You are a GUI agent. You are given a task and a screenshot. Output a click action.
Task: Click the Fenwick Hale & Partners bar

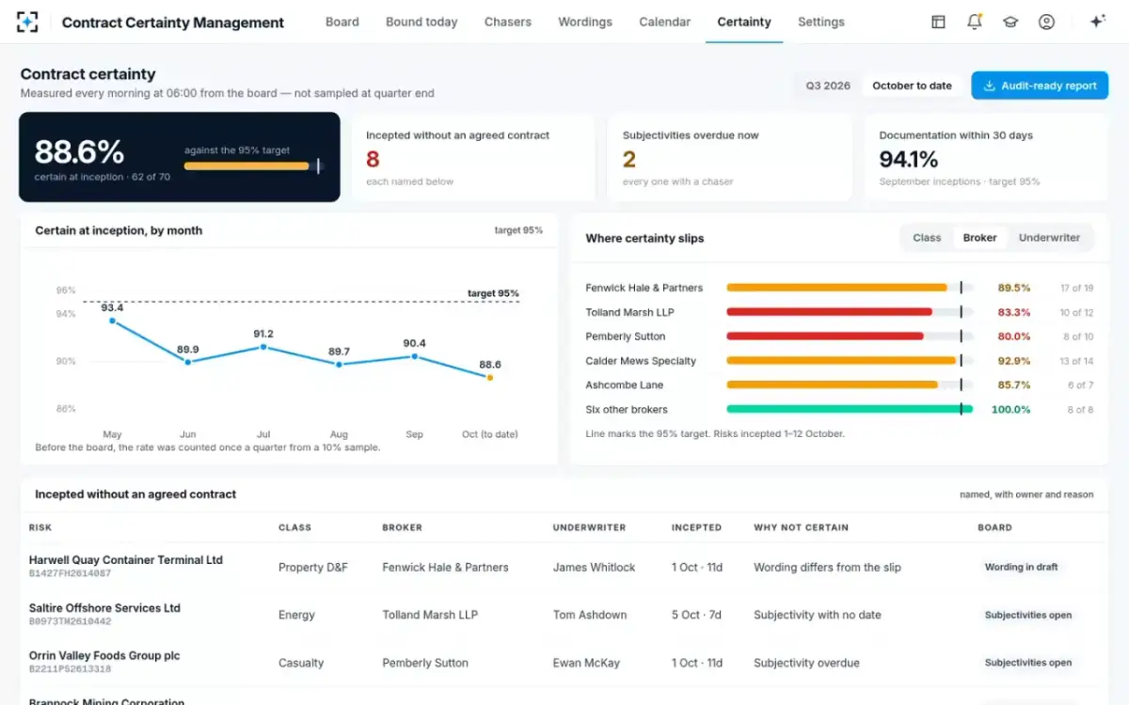[850, 288]
